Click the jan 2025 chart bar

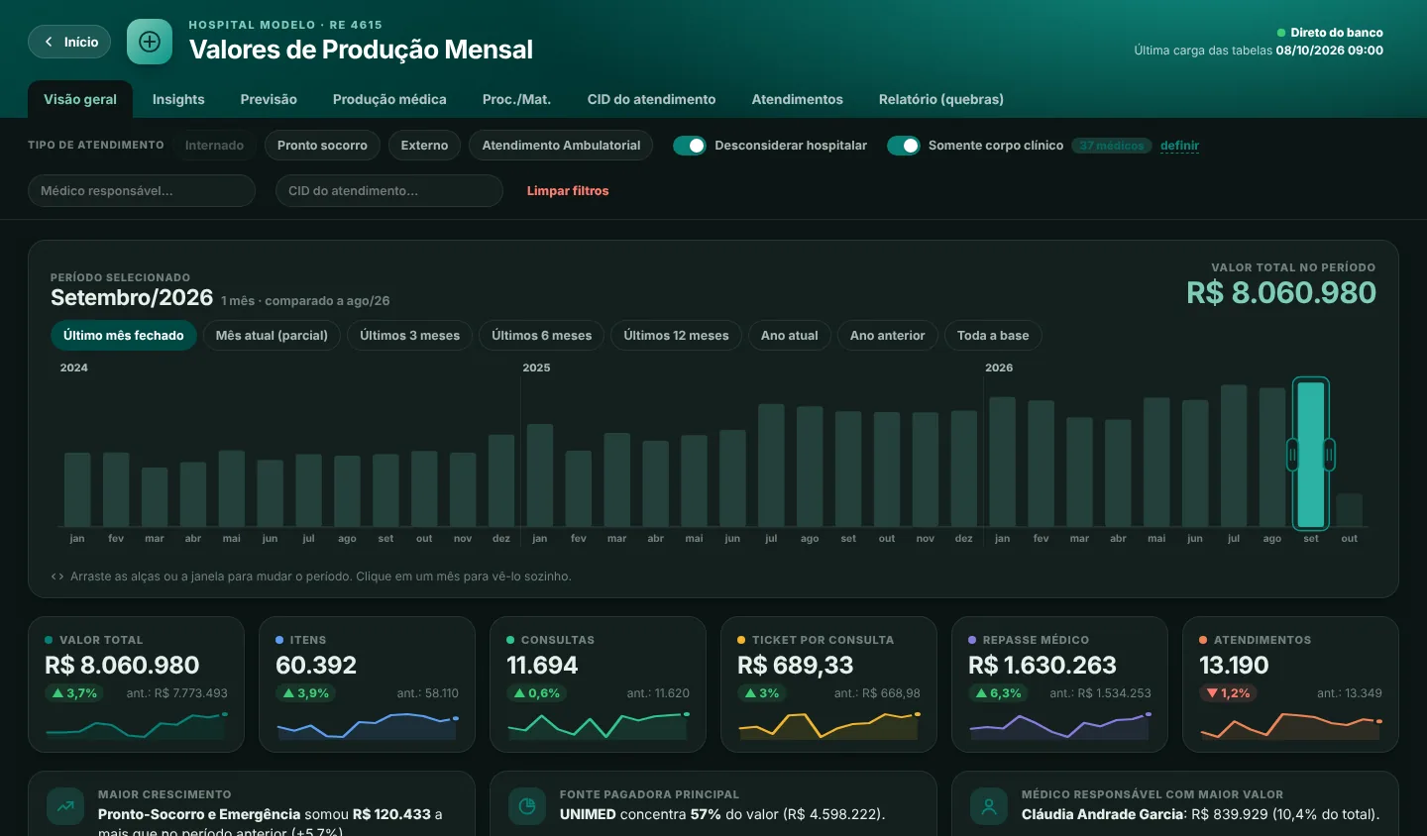point(540,475)
